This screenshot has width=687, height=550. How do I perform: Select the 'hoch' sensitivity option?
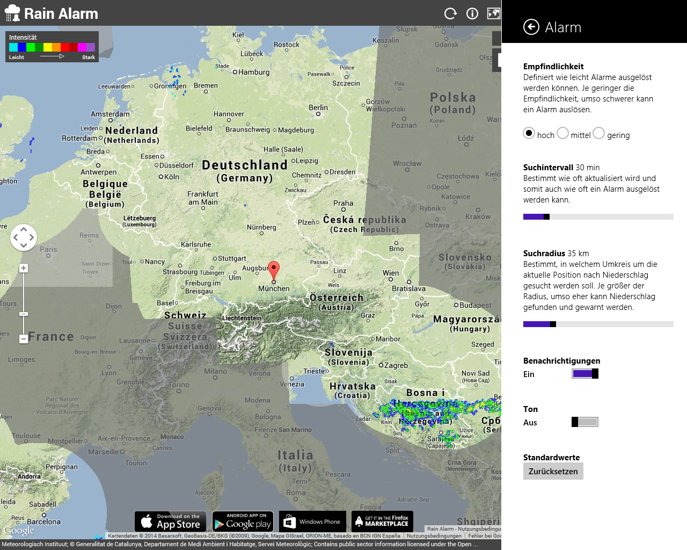click(x=529, y=133)
